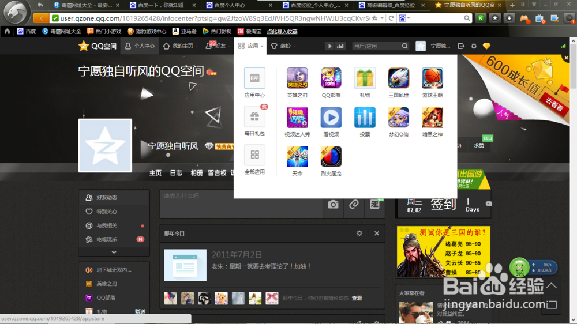Click the browser refresh icon
This screenshot has width=577, height=324.
pyautogui.click(x=391, y=18)
